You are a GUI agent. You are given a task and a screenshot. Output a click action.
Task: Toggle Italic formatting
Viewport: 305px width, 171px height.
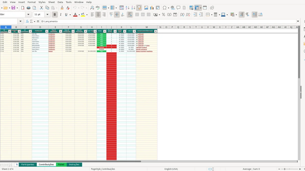(60, 15)
